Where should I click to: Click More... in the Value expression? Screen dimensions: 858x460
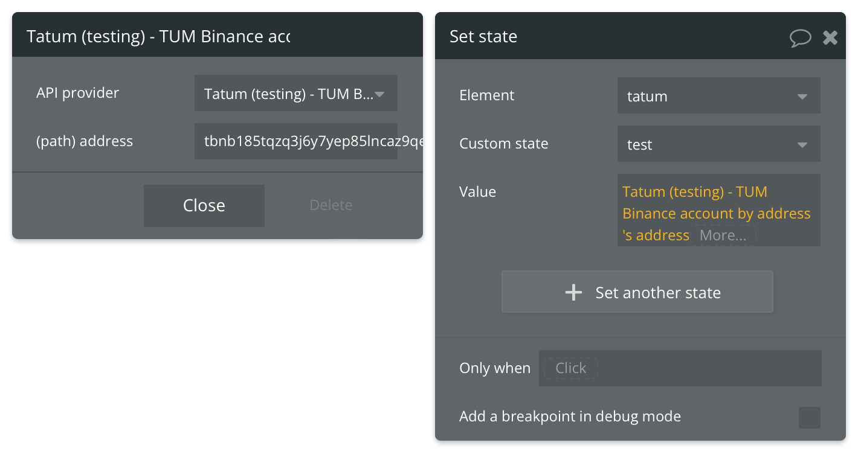[723, 235]
